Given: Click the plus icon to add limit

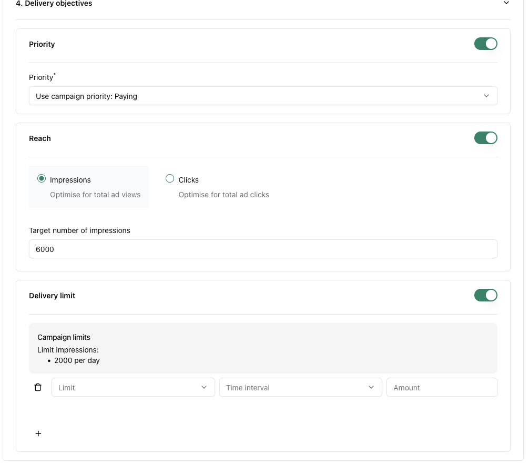Looking at the screenshot, I should click(x=38, y=433).
